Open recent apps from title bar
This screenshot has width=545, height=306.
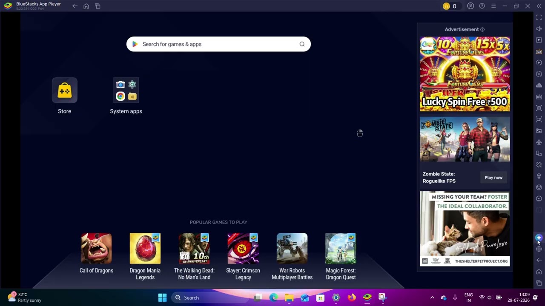pyautogui.click(x=98, y=6)
